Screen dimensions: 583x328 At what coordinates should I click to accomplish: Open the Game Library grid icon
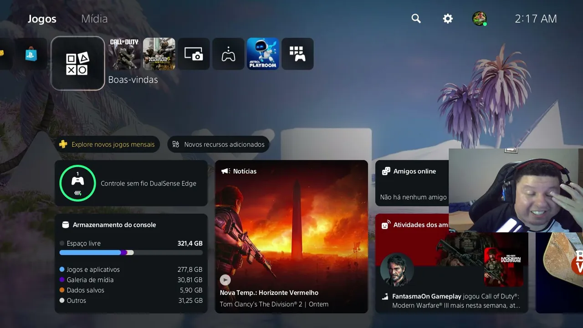pos(297,54)
